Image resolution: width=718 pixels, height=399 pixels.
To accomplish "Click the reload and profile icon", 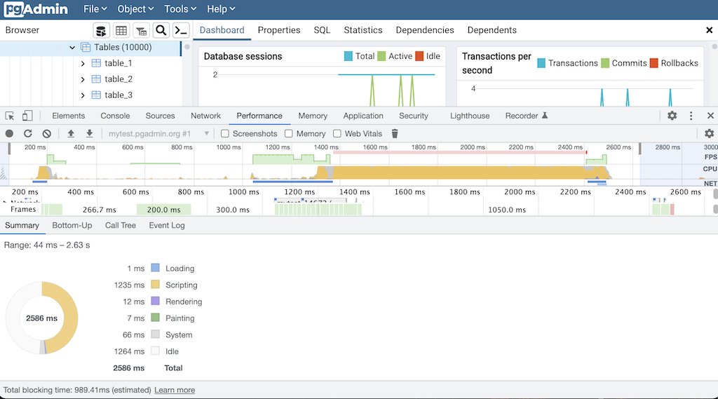I will [28, 133].
